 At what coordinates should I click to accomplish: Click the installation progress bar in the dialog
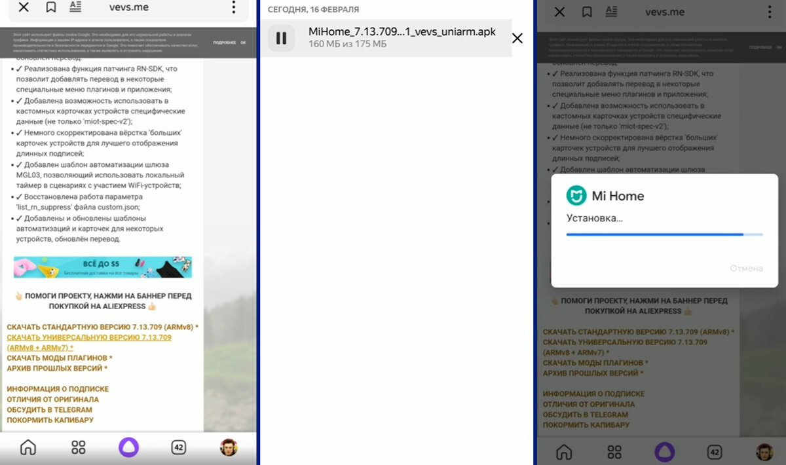664,234
